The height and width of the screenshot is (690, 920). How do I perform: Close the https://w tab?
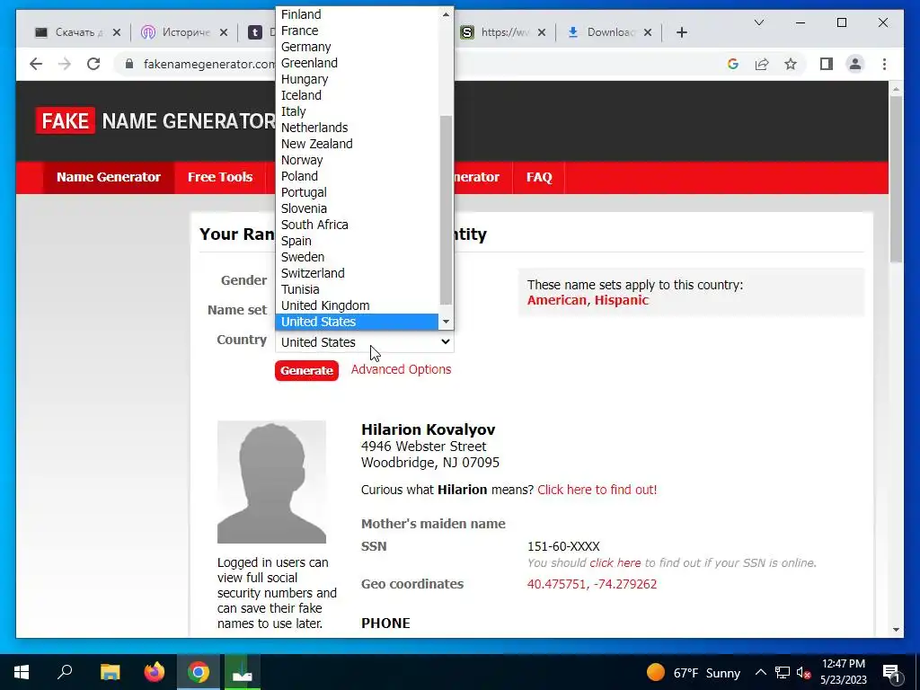[542, 32]
